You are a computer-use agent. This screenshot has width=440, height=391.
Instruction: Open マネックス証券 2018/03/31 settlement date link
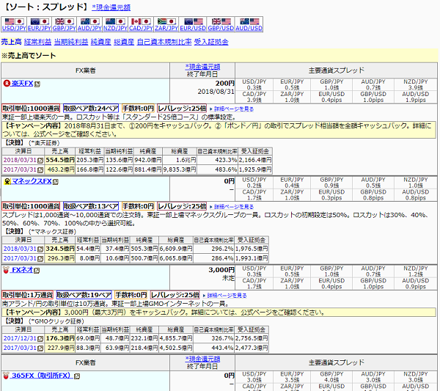coord(20,249)
